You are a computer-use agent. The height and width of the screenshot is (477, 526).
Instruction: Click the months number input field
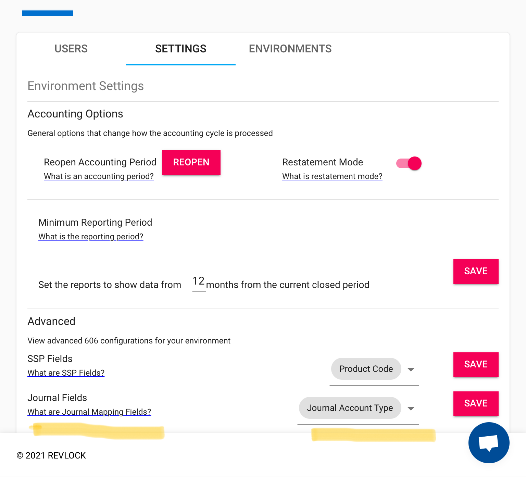[x=199, y=283]
